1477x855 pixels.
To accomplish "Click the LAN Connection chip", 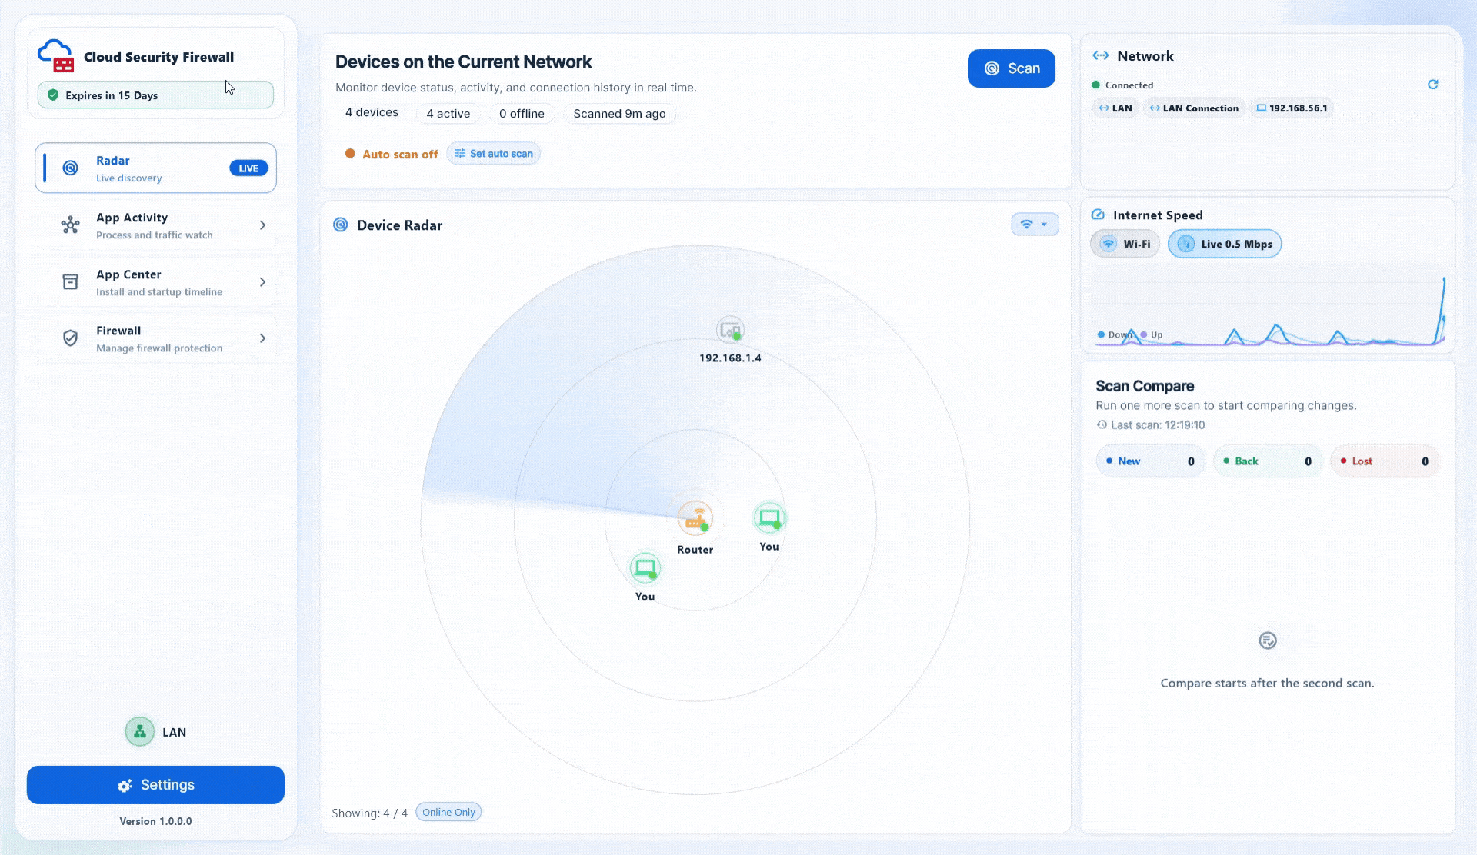I will (1193, 108).
